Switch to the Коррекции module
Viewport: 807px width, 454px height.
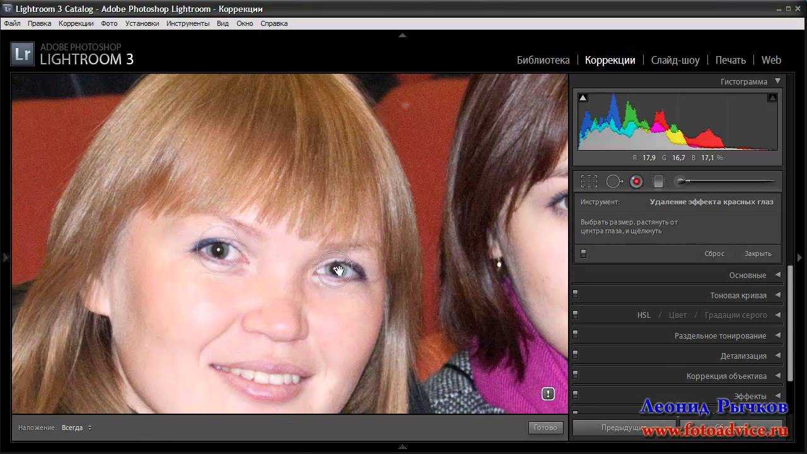[x=610, y=61]
